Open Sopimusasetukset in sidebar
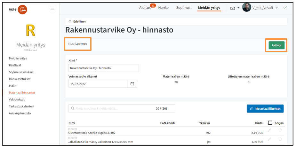Screen dimensions: 296x148 [21, 72]
